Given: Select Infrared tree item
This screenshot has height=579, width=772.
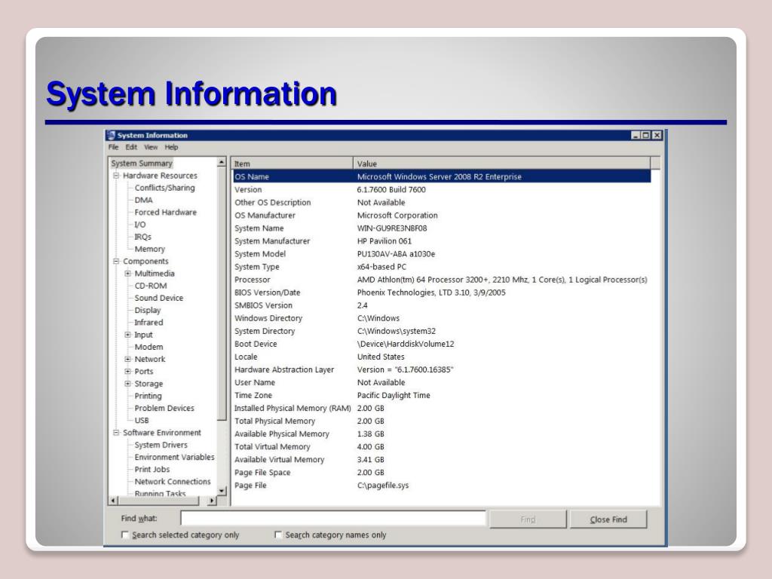Looking at the screenshot, I should pos(149,323).
